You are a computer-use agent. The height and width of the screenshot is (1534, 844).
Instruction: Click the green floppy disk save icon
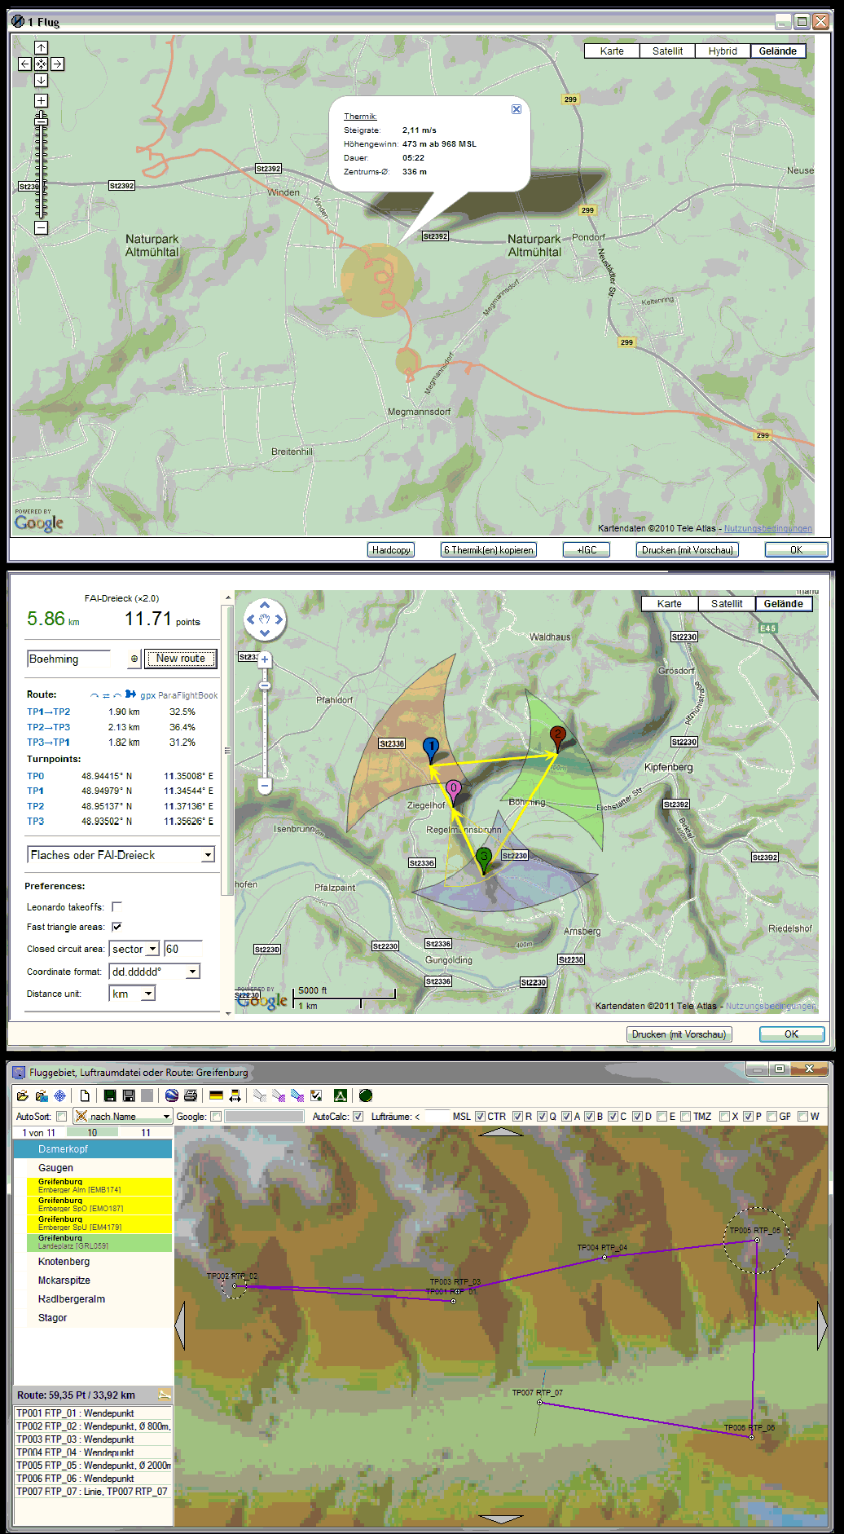[110, 1095]
